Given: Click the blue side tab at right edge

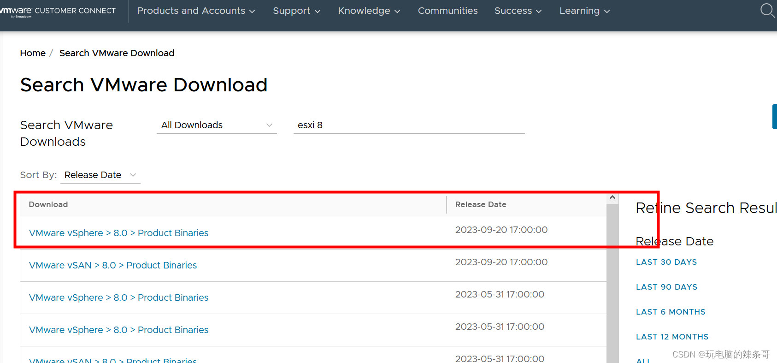Looking at the screenshot, I should pos(775,117).
